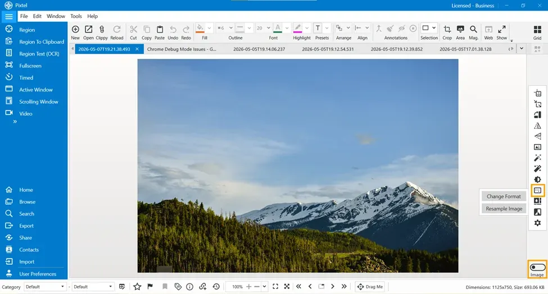Open the Grid view
The height and width of the screenshot is (294, 548).
537,29
